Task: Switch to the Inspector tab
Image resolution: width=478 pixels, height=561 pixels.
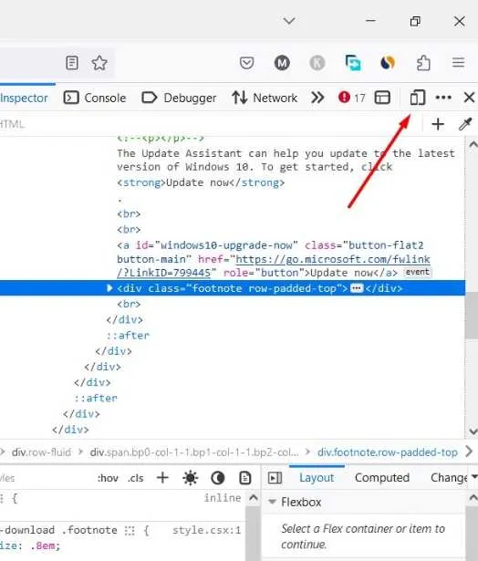Action: (x=24, y=98)
